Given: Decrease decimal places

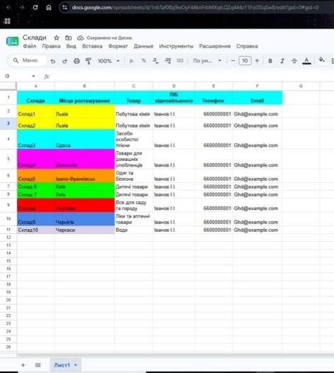Looking at the screenshot, I should [x=156, y=61].
